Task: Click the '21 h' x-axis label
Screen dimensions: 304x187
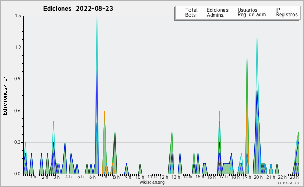Action: (x=271, y=177)
